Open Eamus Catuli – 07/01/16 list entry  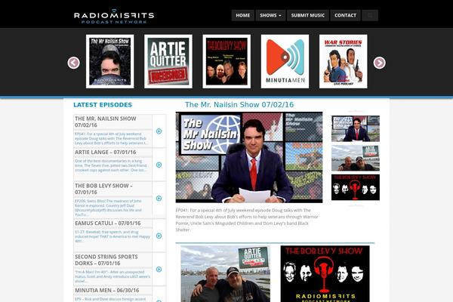pyautogui.click(x=107, y=223)
